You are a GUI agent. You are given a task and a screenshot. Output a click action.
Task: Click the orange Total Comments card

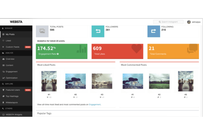[x=173, y=51]
